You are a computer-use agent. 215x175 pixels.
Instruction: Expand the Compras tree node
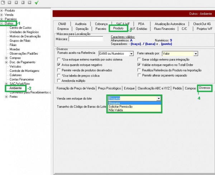pyautogui.click(x=6, y=58)
